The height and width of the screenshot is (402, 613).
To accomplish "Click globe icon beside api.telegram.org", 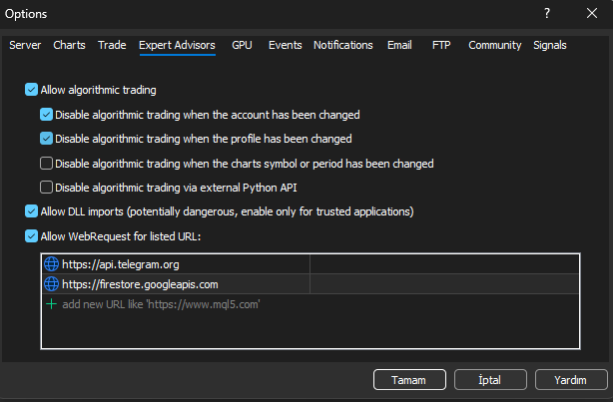I will pyautogui.click(x=51, y=264).
